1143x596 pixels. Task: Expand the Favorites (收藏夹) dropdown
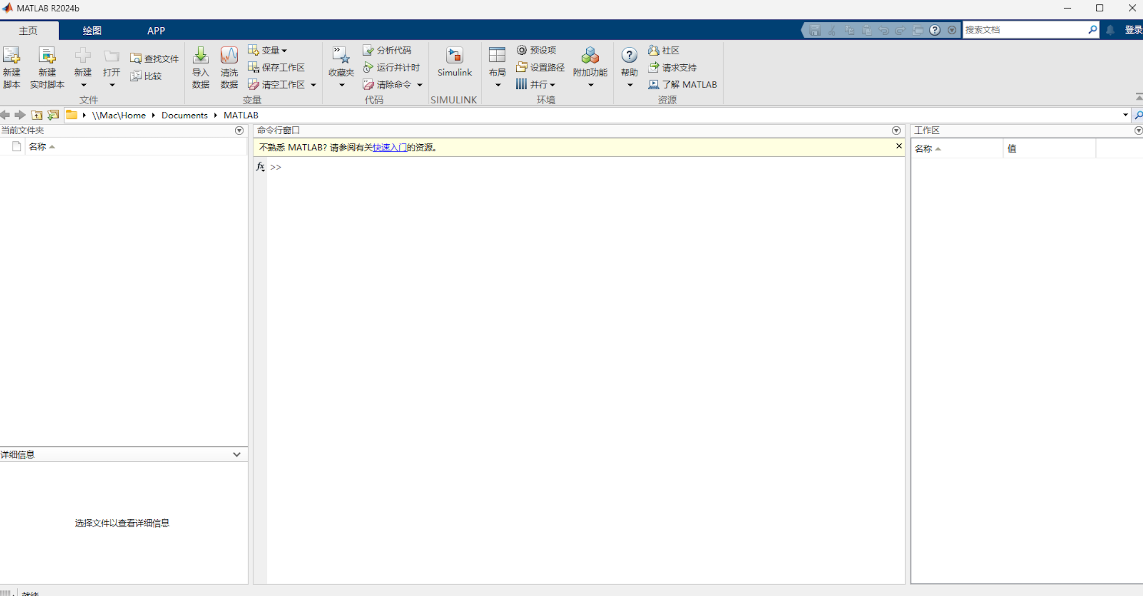341,85
